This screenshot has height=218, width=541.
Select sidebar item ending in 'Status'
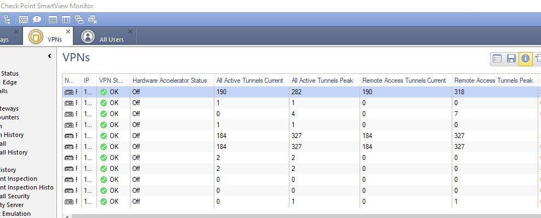[10, 73]
